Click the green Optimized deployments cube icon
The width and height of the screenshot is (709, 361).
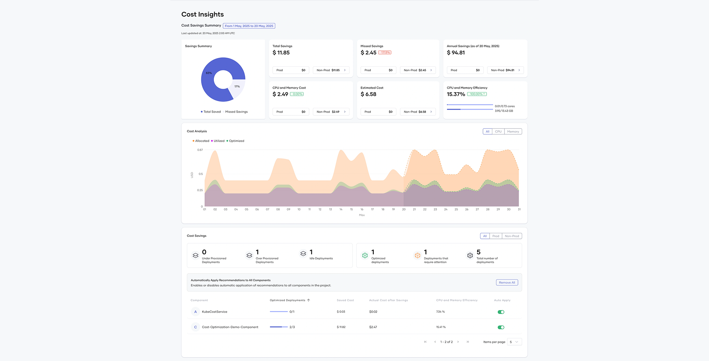coord(365,255)
